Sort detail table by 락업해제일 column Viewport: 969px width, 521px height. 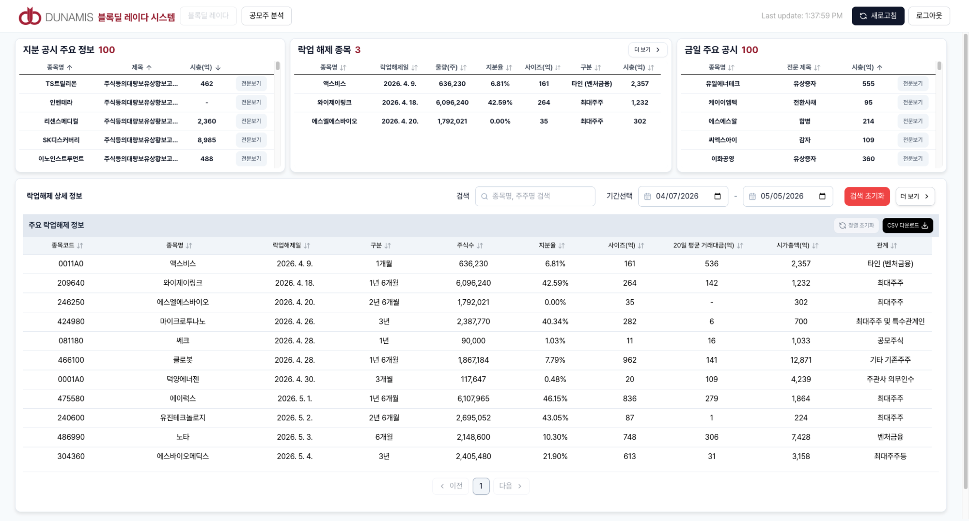coord(307,245)
